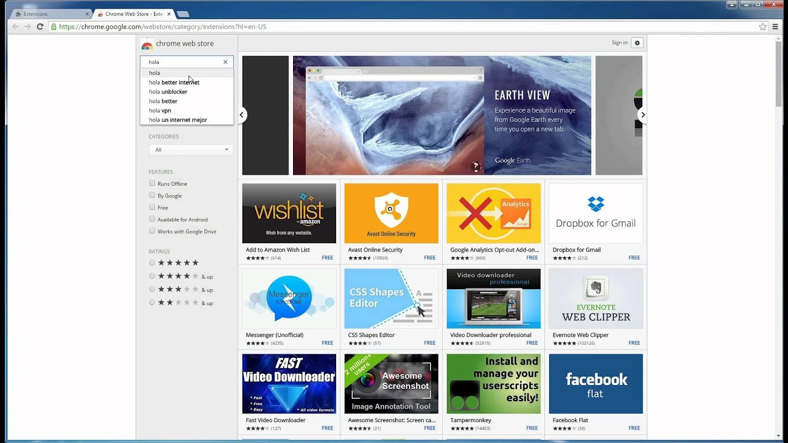
Task: Switch to the Extensions browser tab
Action: coord(50,14)
